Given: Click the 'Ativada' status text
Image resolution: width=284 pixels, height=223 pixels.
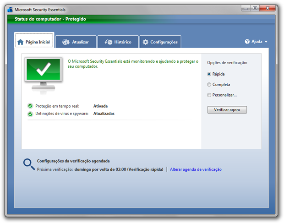Looking at the screenshot, I should click(100, 106).
